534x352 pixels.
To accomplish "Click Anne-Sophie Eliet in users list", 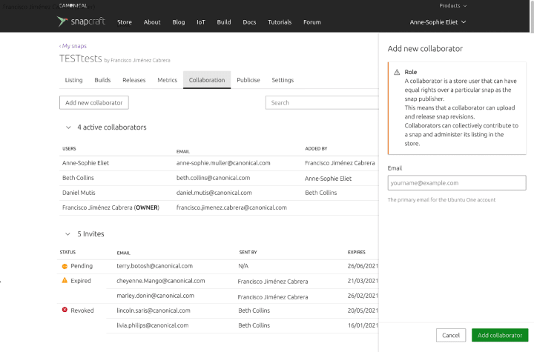I will coord(85,163).
